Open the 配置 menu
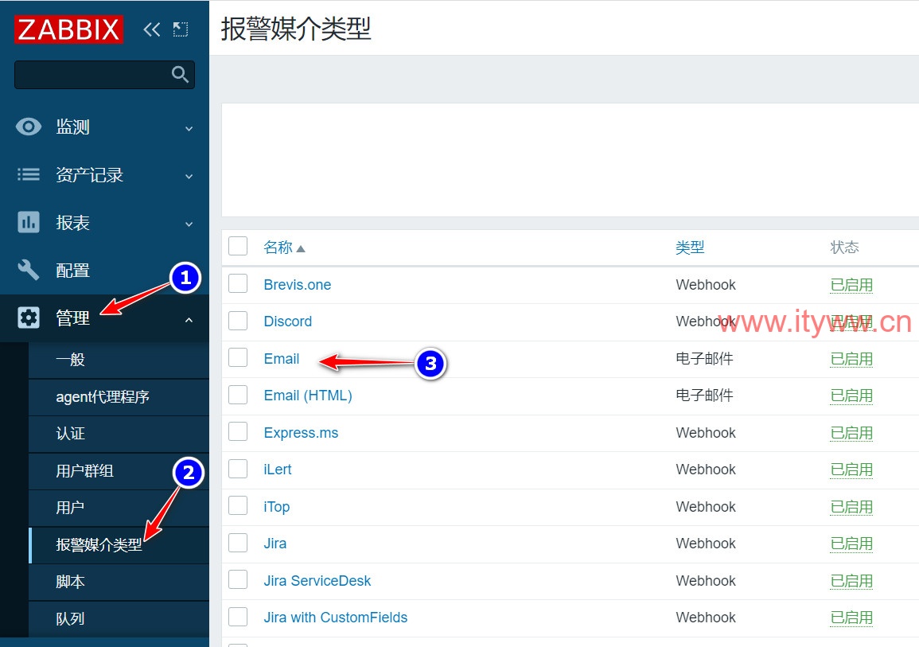 coord(104,270)
